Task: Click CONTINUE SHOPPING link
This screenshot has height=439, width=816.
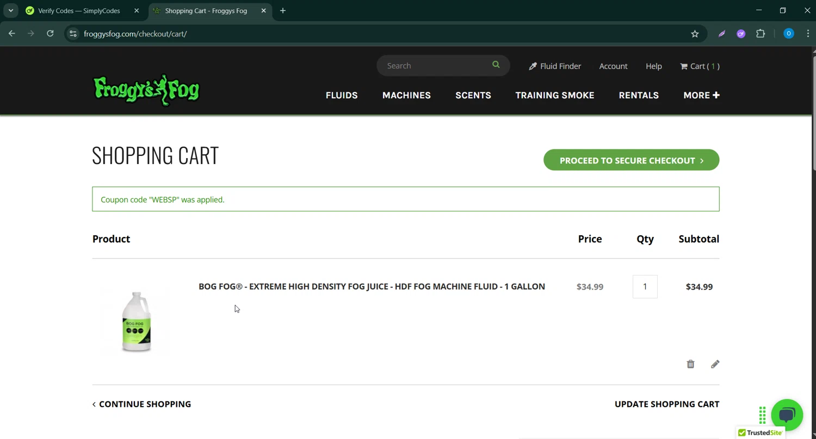Action: click(x=141, y=404)
